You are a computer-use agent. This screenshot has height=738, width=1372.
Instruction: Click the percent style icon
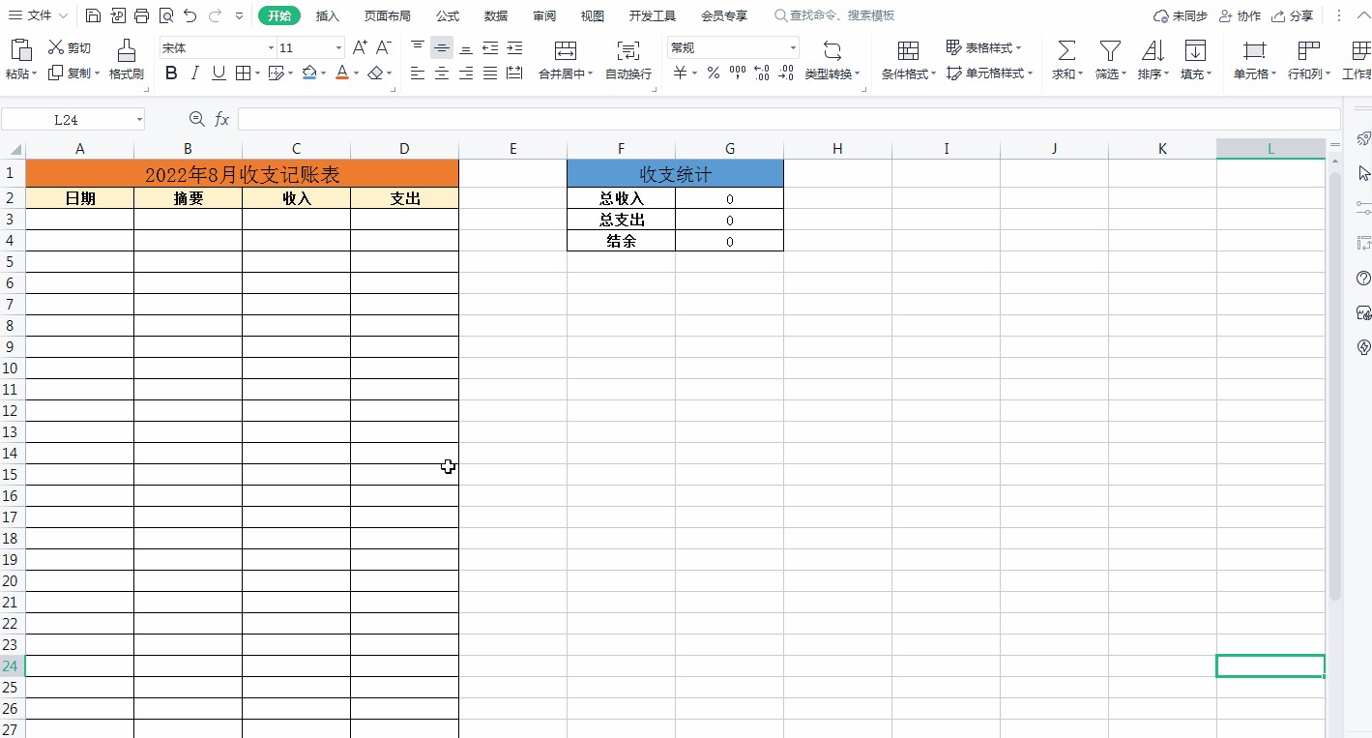713,74
